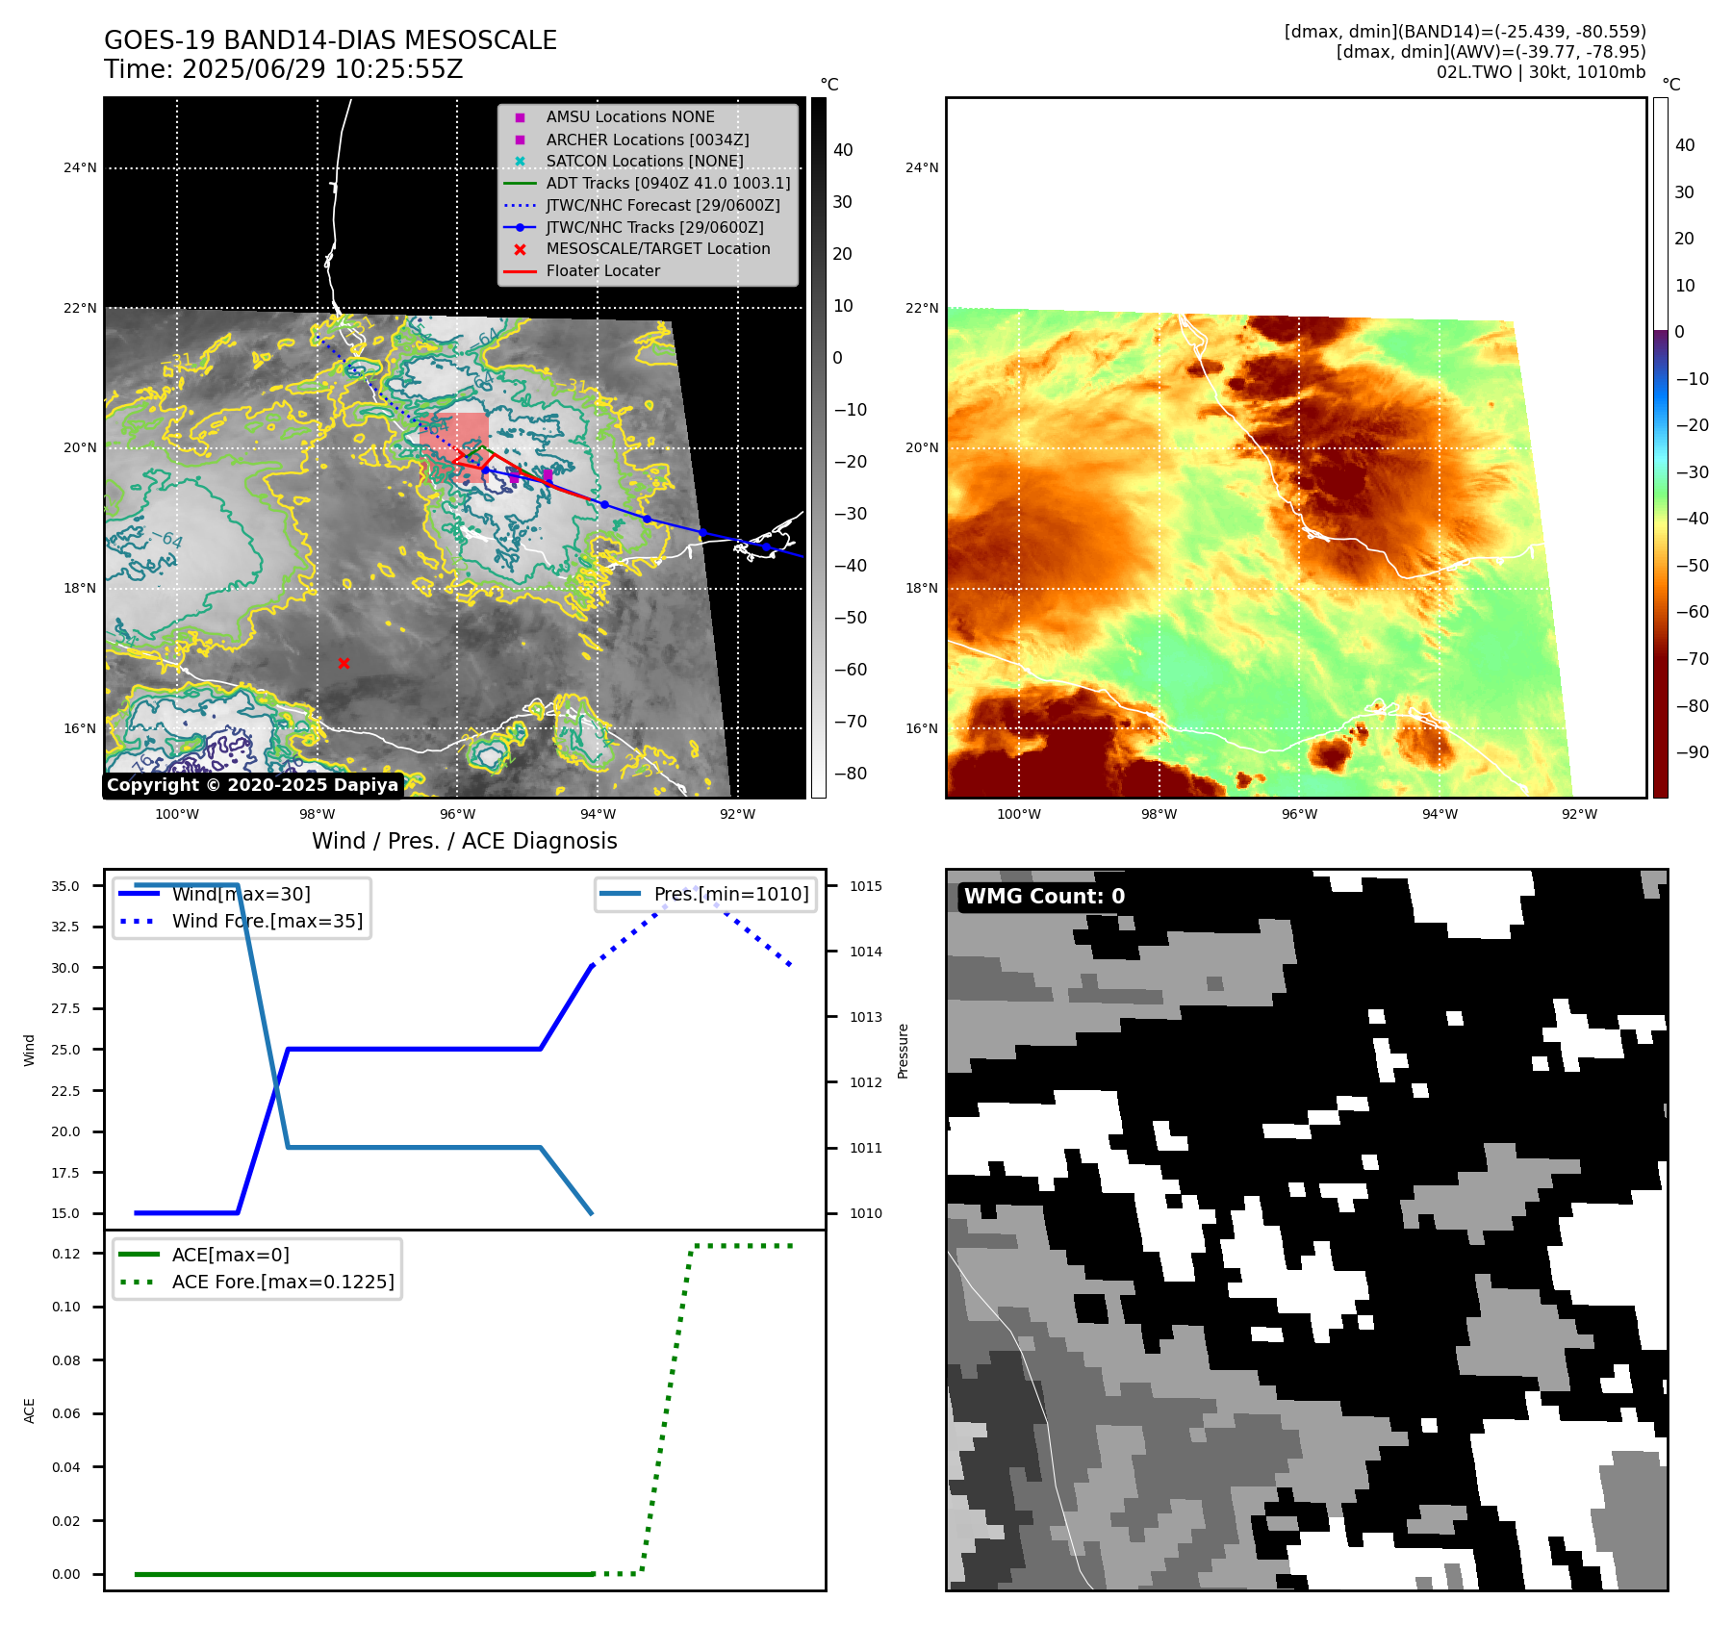The image size is (1733, 1626).
Task: Select the rainbow temperature colorbar of the AWV map
Action: point(1660,447)
